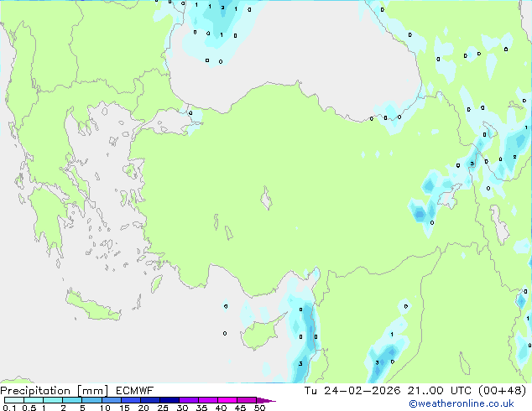
Task: Click the '0.1' color scale label
Action: click(x=9, y=408)
